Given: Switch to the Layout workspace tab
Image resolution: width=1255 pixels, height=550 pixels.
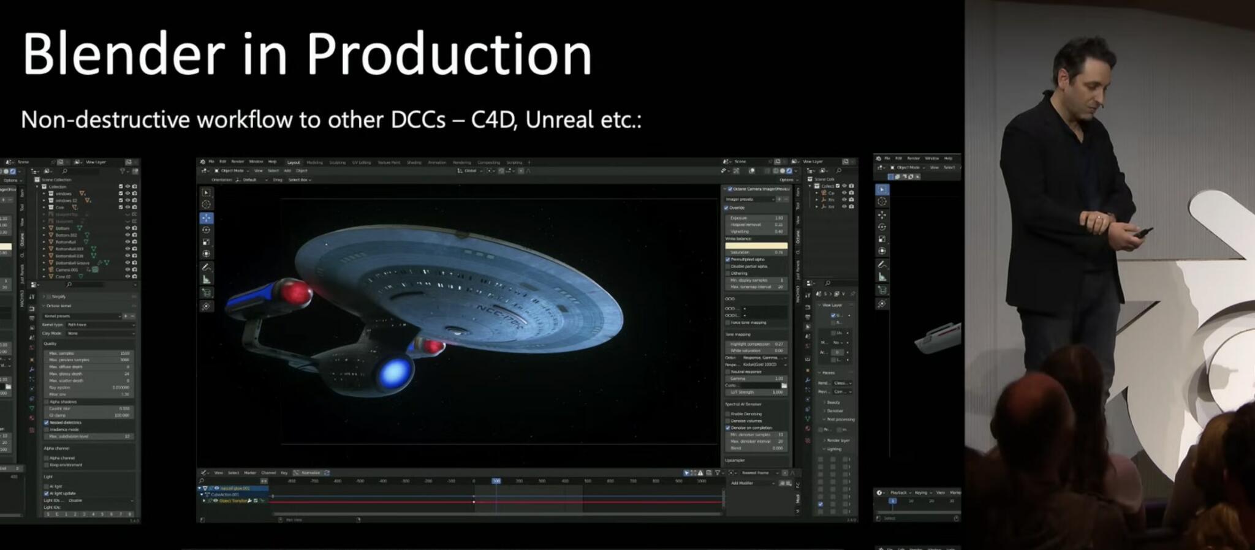Looking at the screenshot, I should coord(294,162).
